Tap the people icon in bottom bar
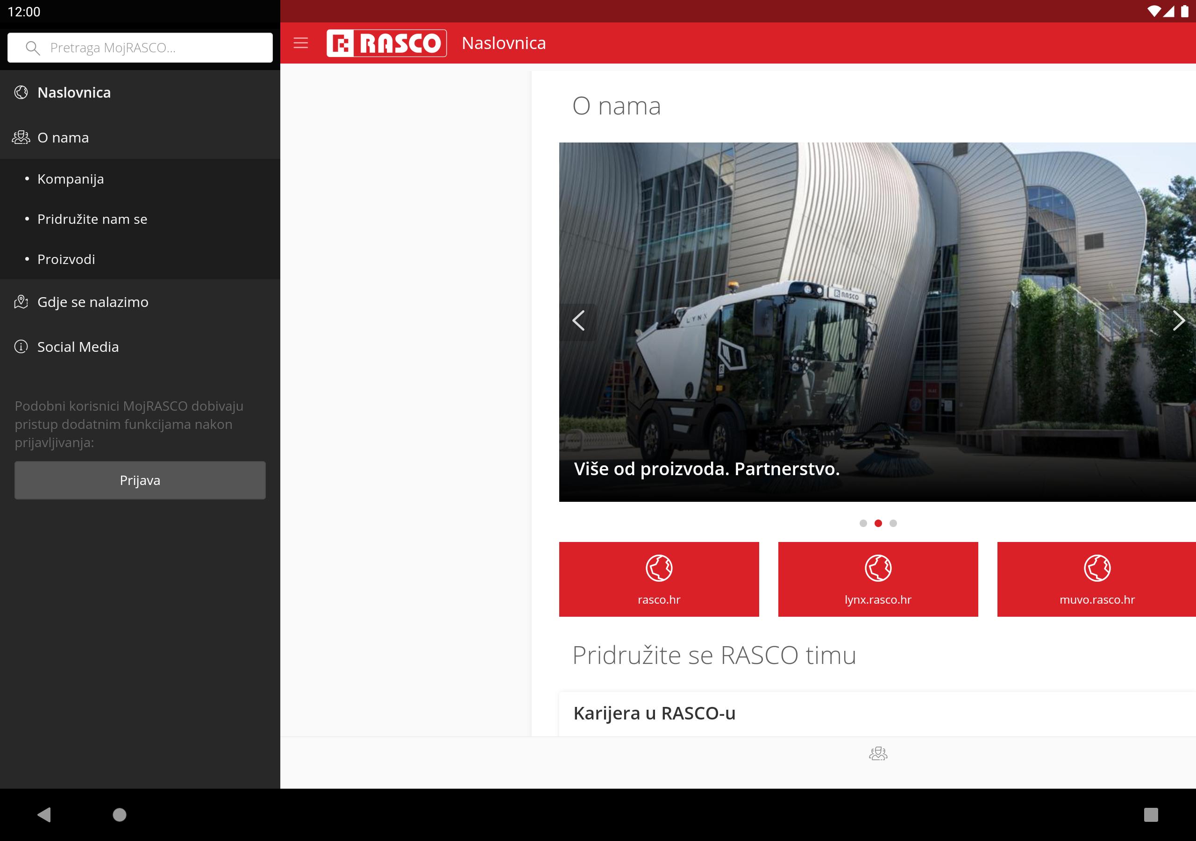The image size is (1196, 841). click(x=878, y=754)
